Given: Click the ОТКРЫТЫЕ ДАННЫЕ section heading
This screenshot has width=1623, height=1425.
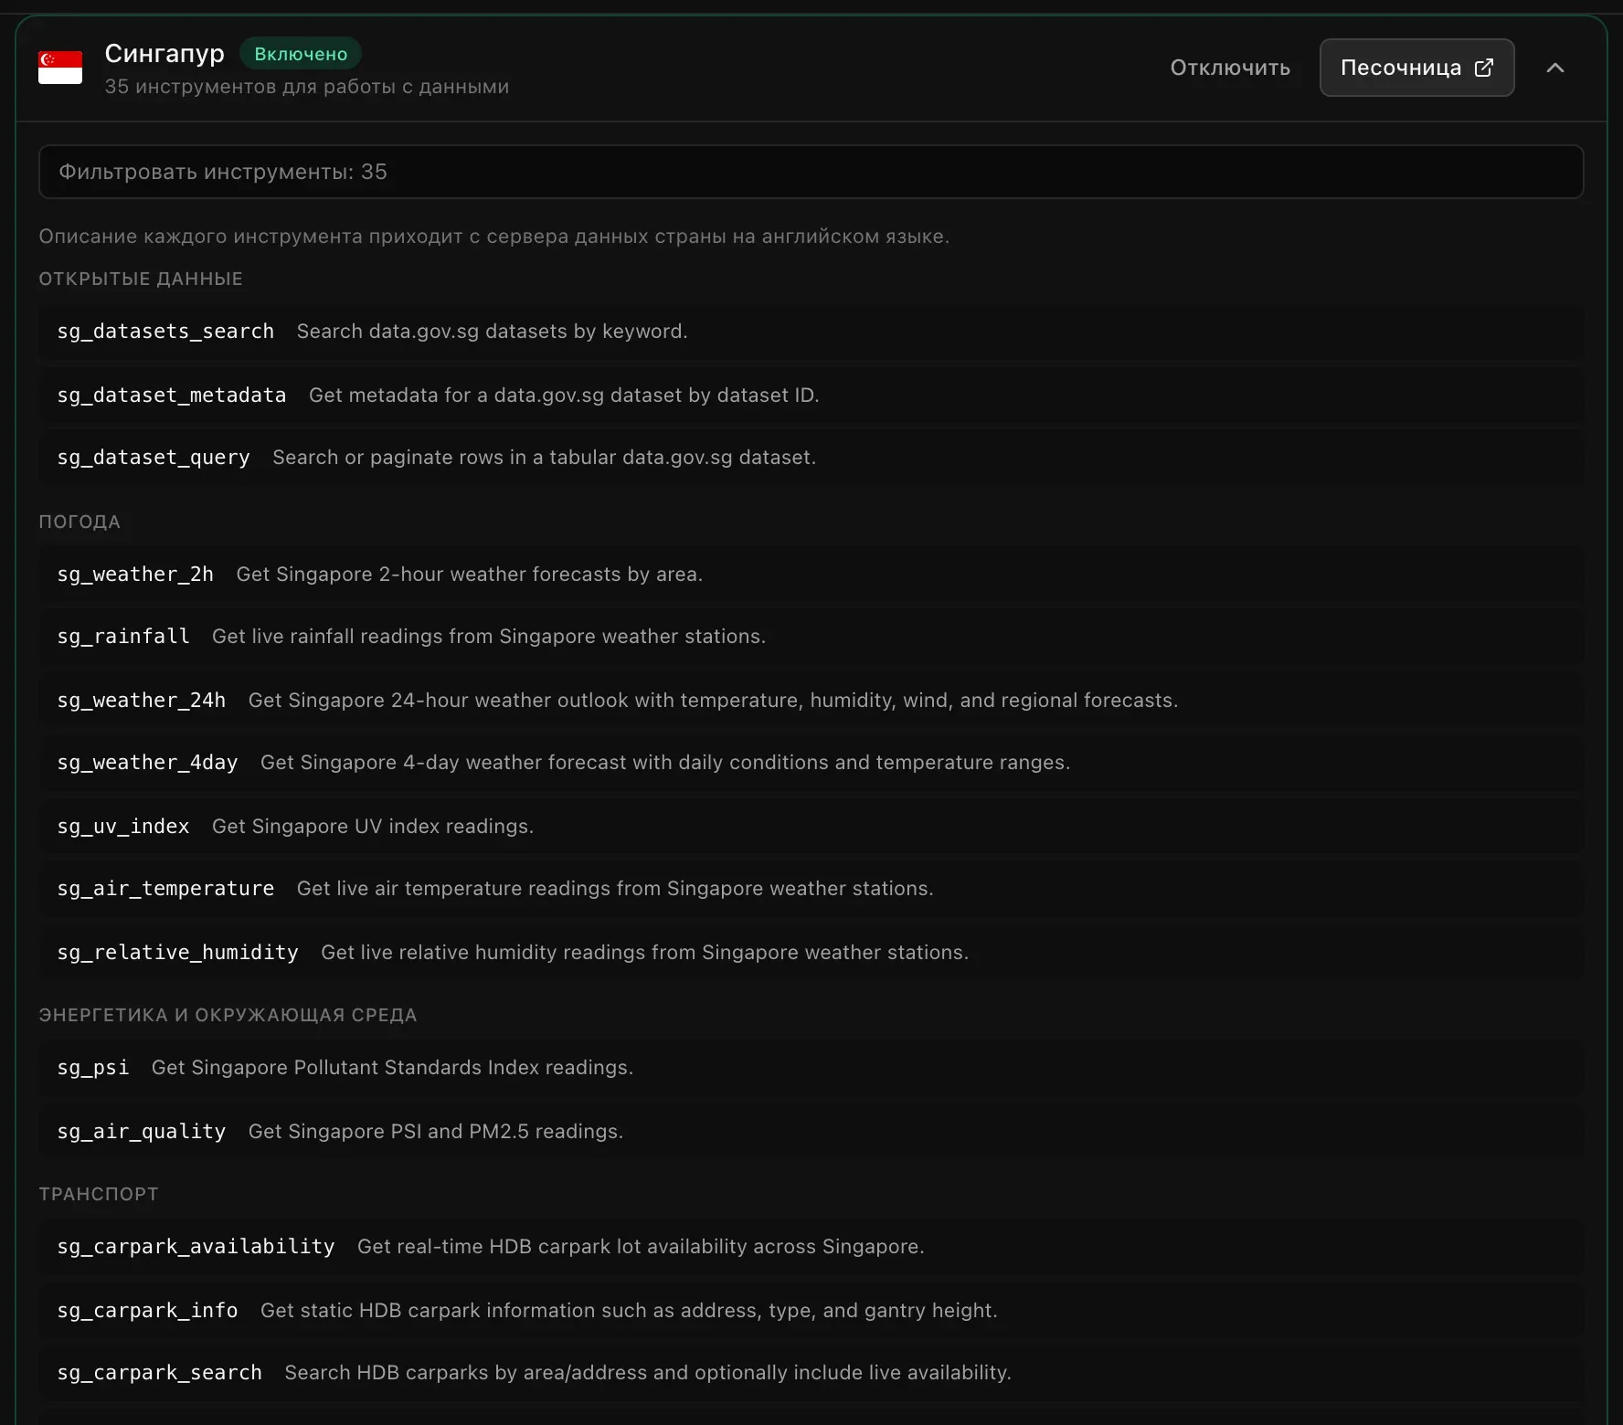Looking at the screenshot, I should point(141,279).
